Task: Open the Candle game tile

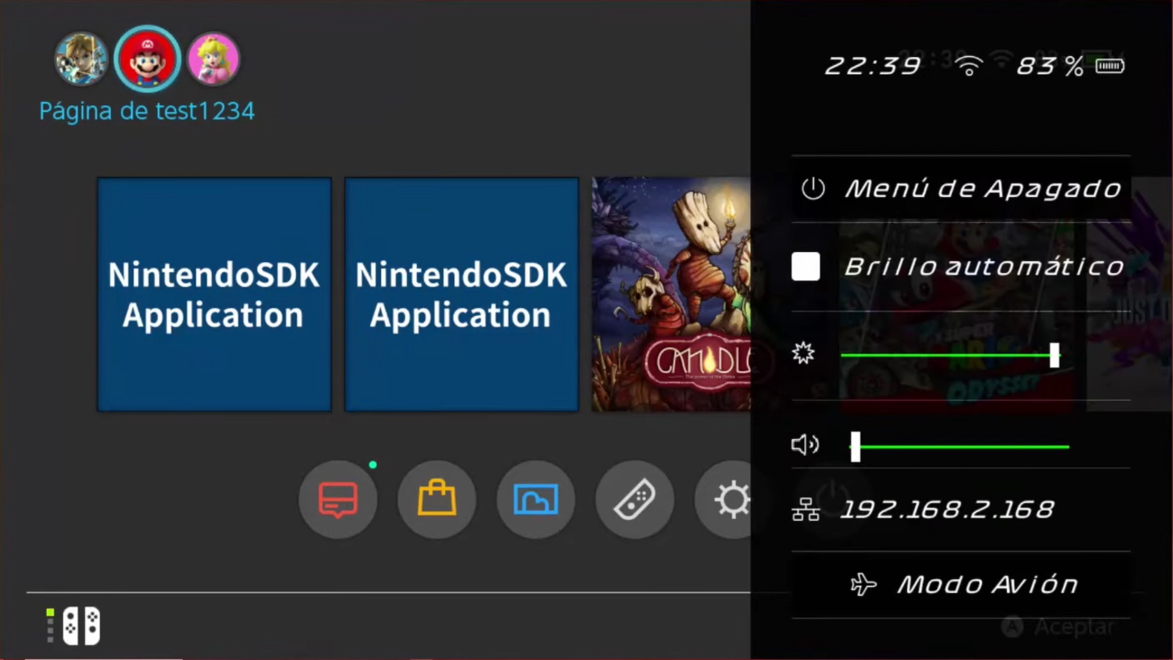Action: 671,295
